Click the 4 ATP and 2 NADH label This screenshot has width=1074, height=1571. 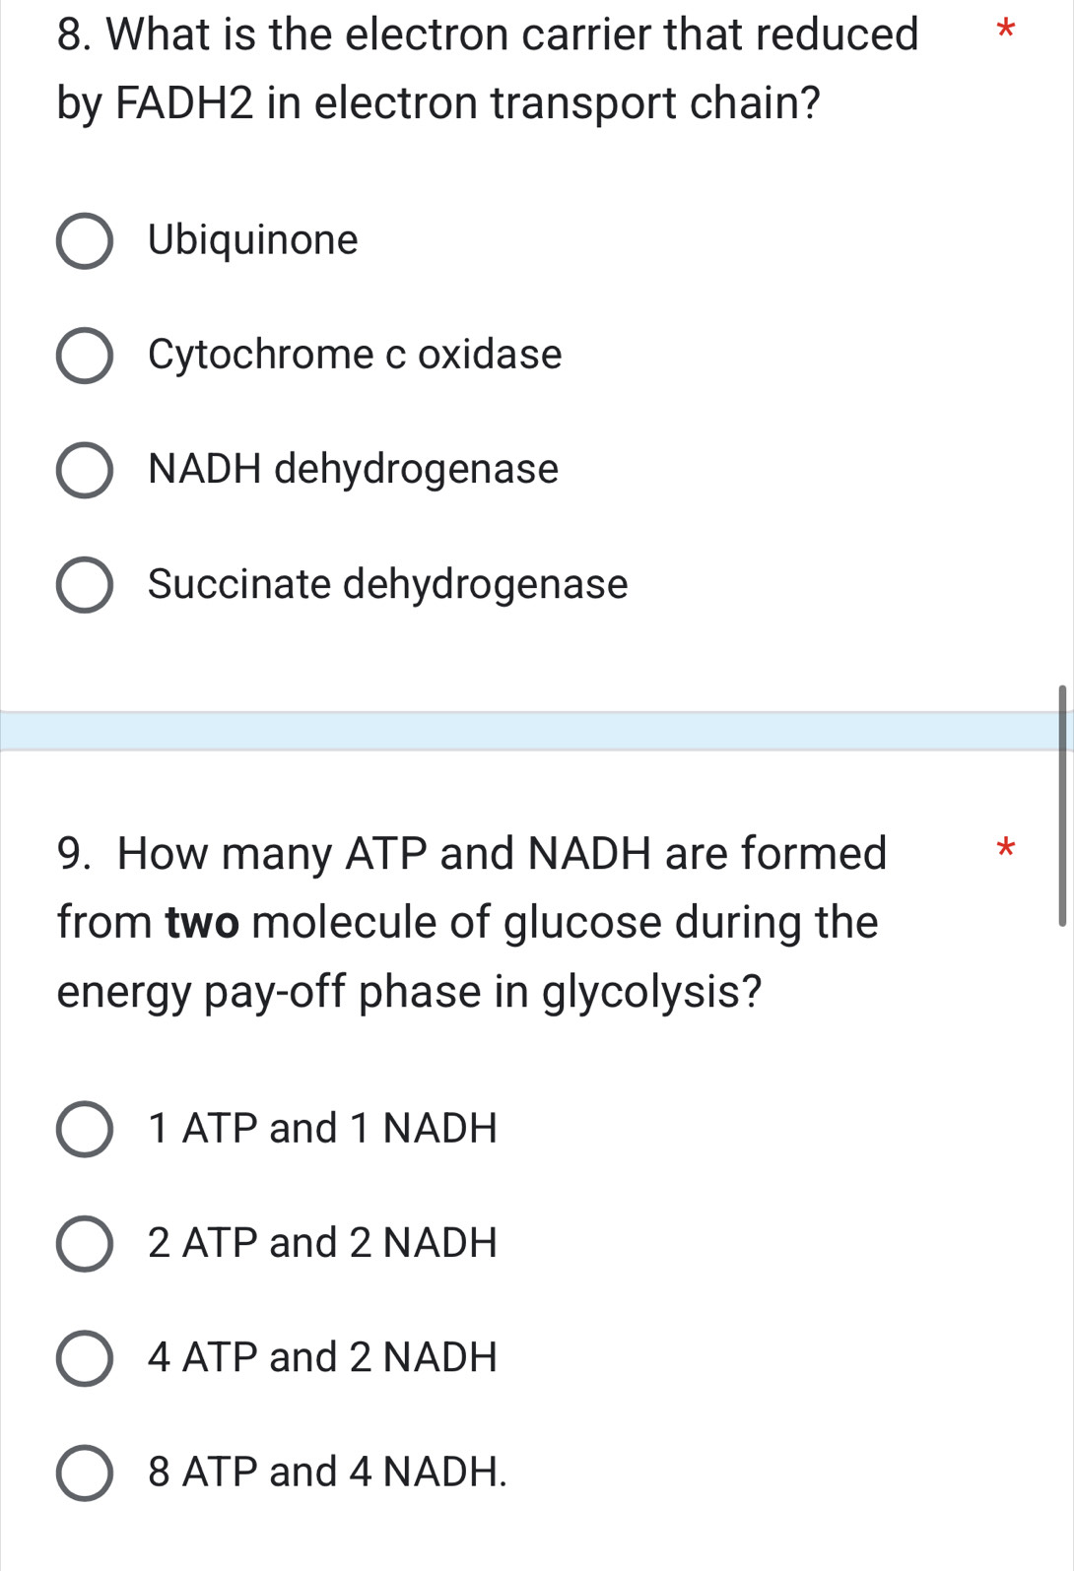[321, 1358]
